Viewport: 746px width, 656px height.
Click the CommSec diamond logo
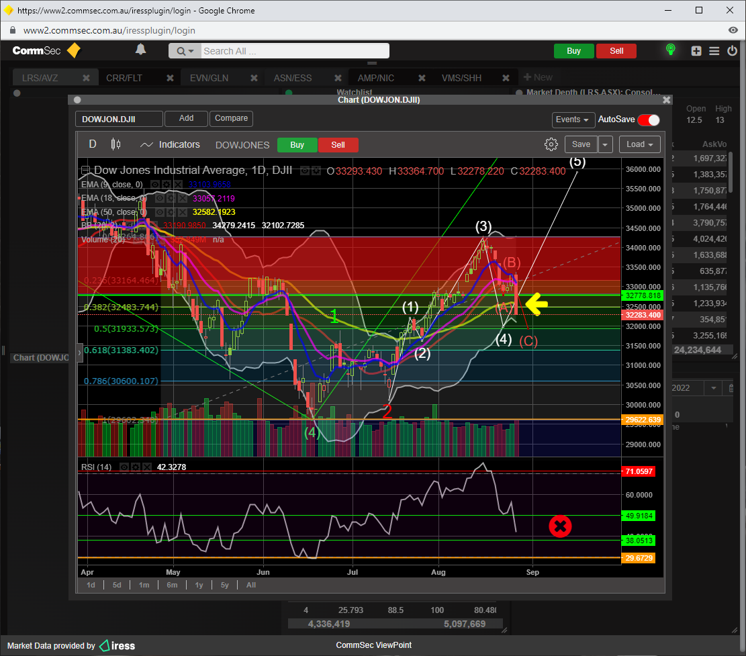74,50
